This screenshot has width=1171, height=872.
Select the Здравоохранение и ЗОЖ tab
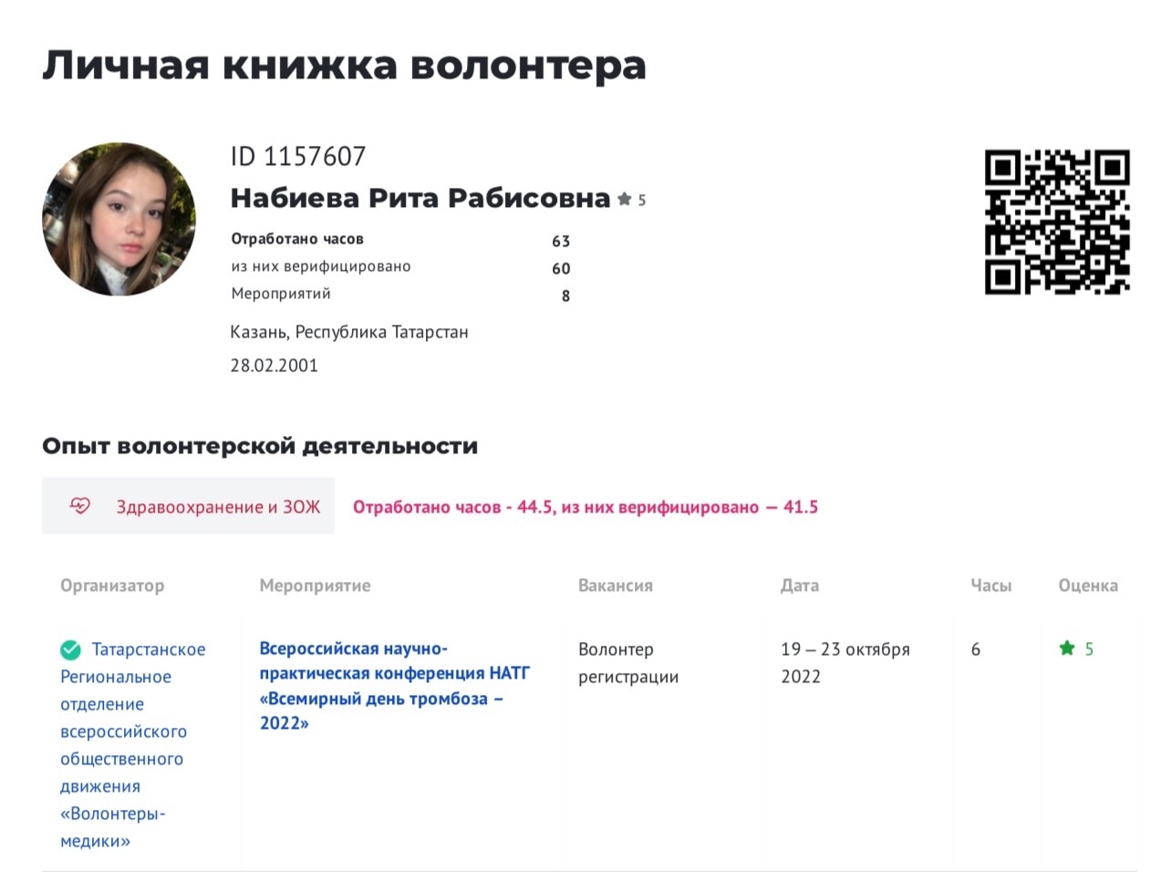coord(189,506)
